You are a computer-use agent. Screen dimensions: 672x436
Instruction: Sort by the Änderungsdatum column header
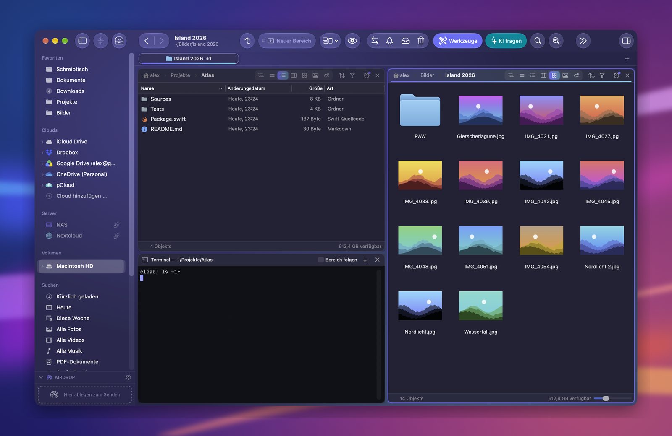pyautogui.click(x=258, y=88)
